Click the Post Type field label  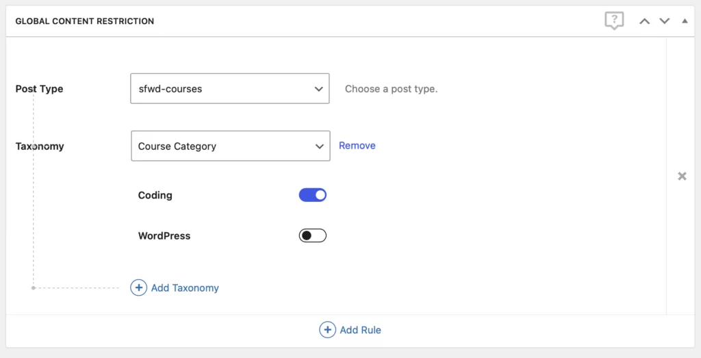click(39, 89)
